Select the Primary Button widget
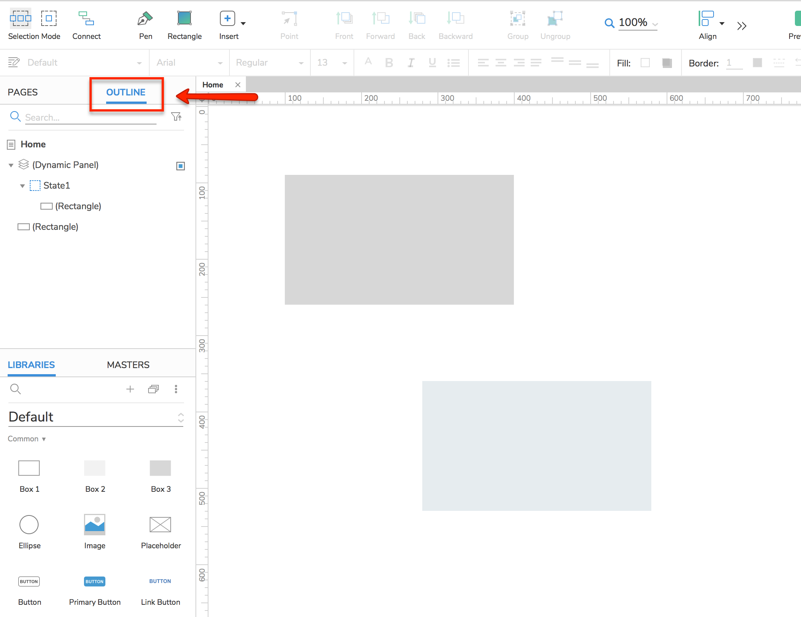 point(94,581)
